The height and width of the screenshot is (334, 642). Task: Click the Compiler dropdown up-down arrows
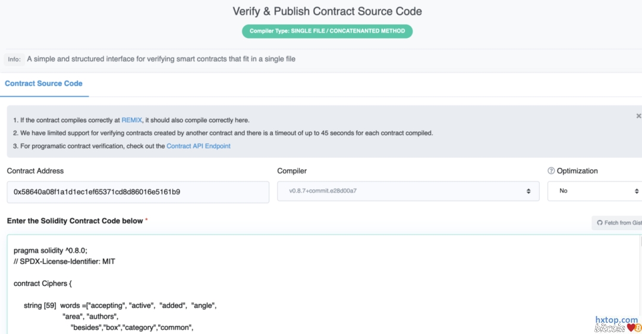coord(528,191)
